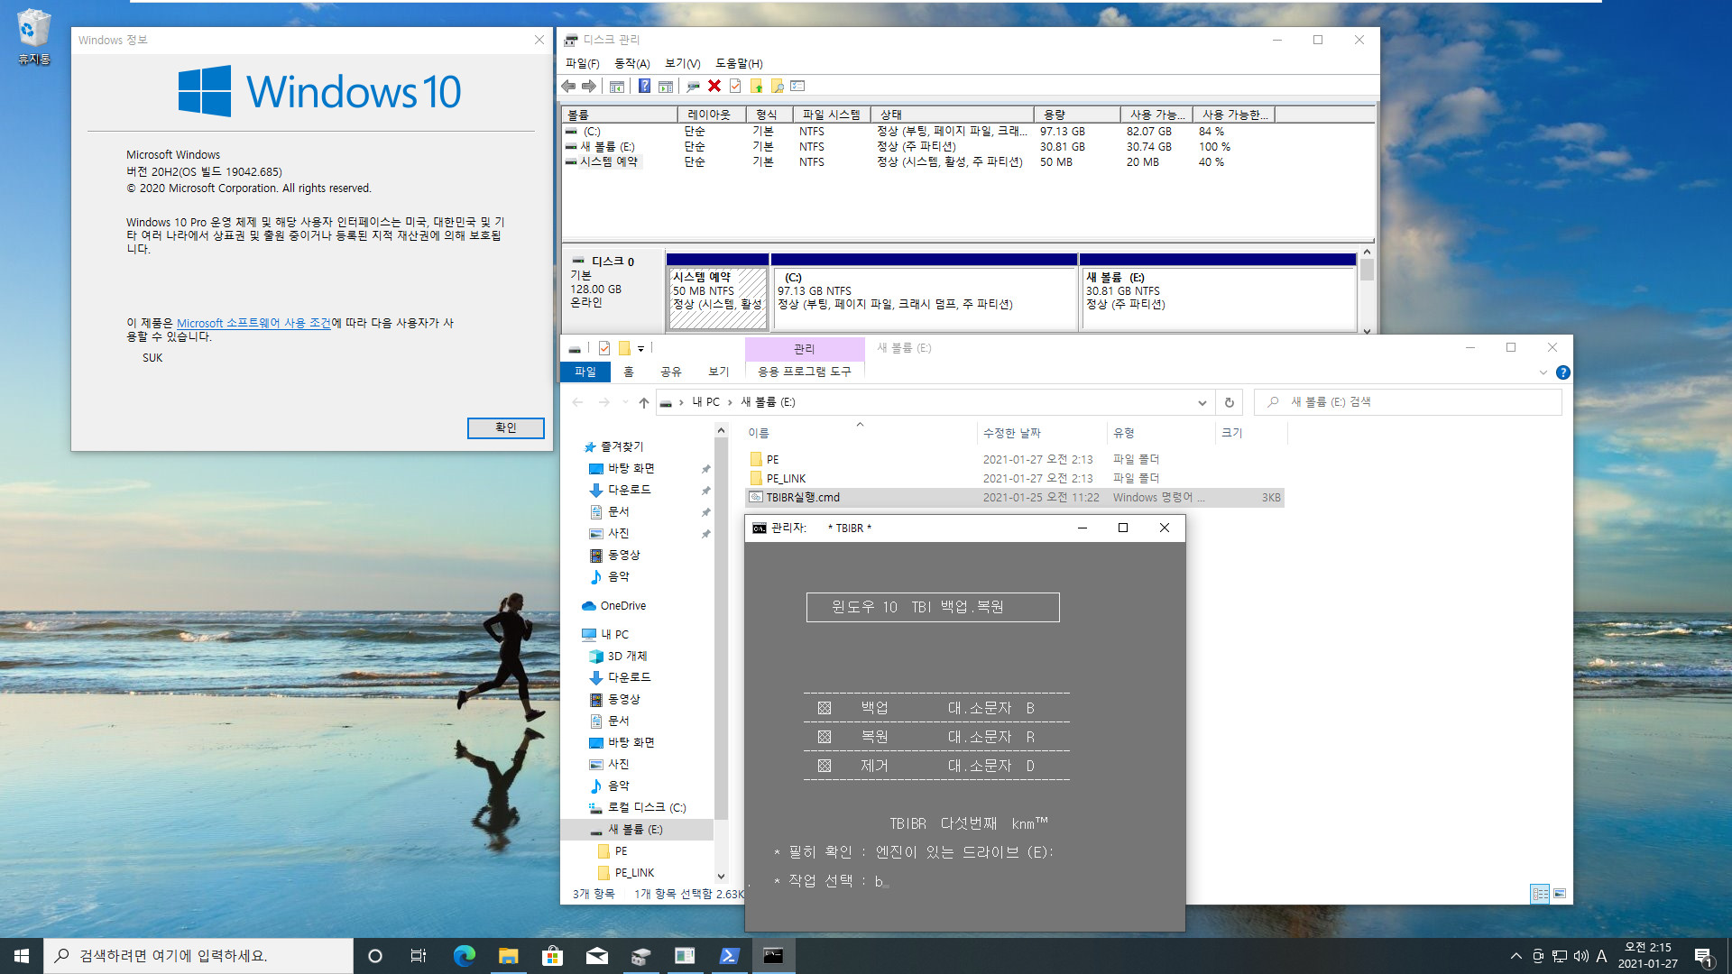
Task: Open the 공유 tab in Explorer ribbon
Action: coord(670,372)
